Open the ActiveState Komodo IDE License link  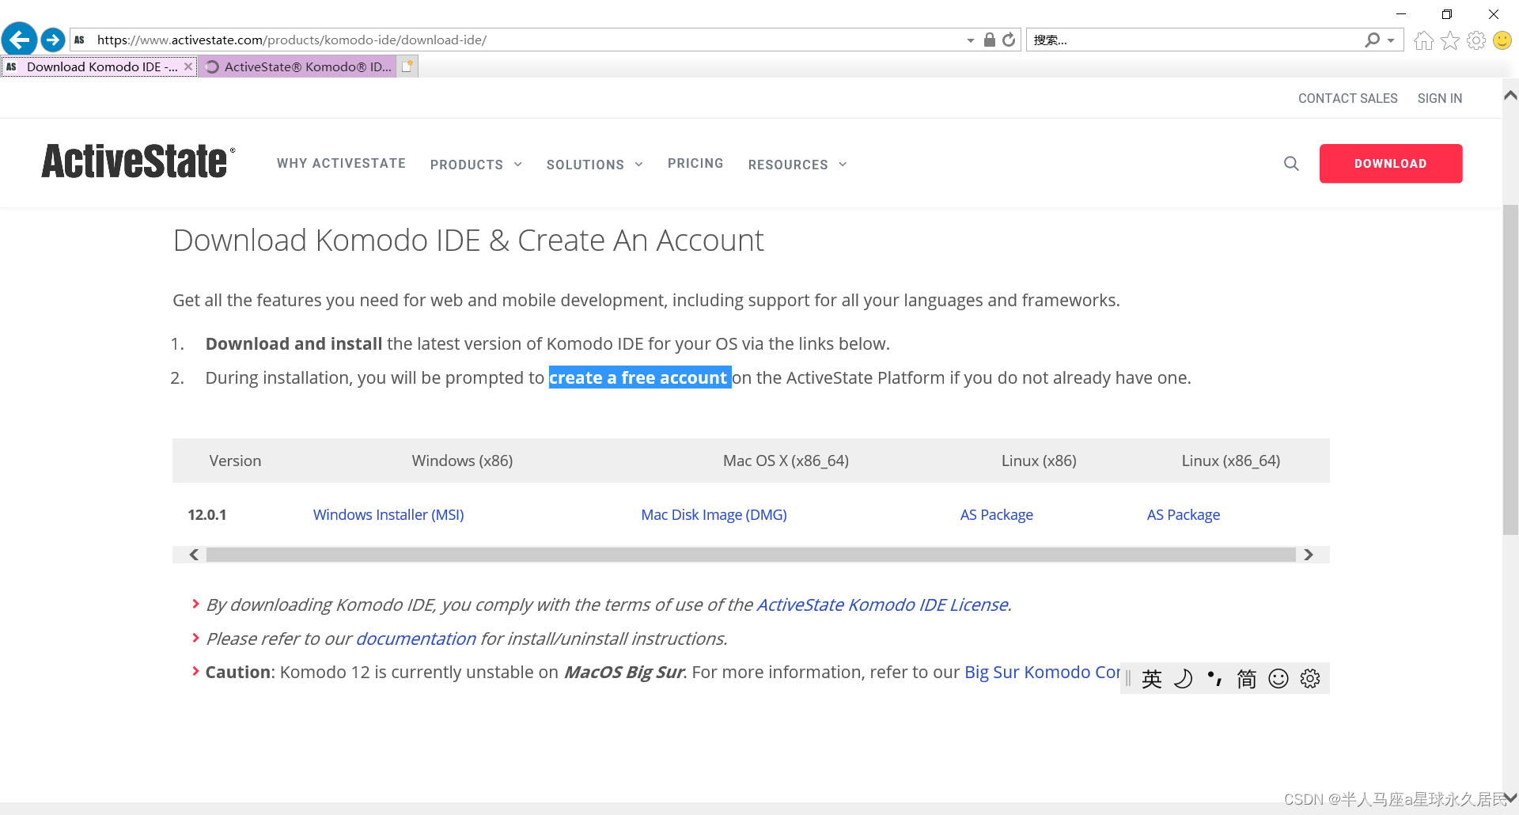pyautogui.click(x=882, y=605)
